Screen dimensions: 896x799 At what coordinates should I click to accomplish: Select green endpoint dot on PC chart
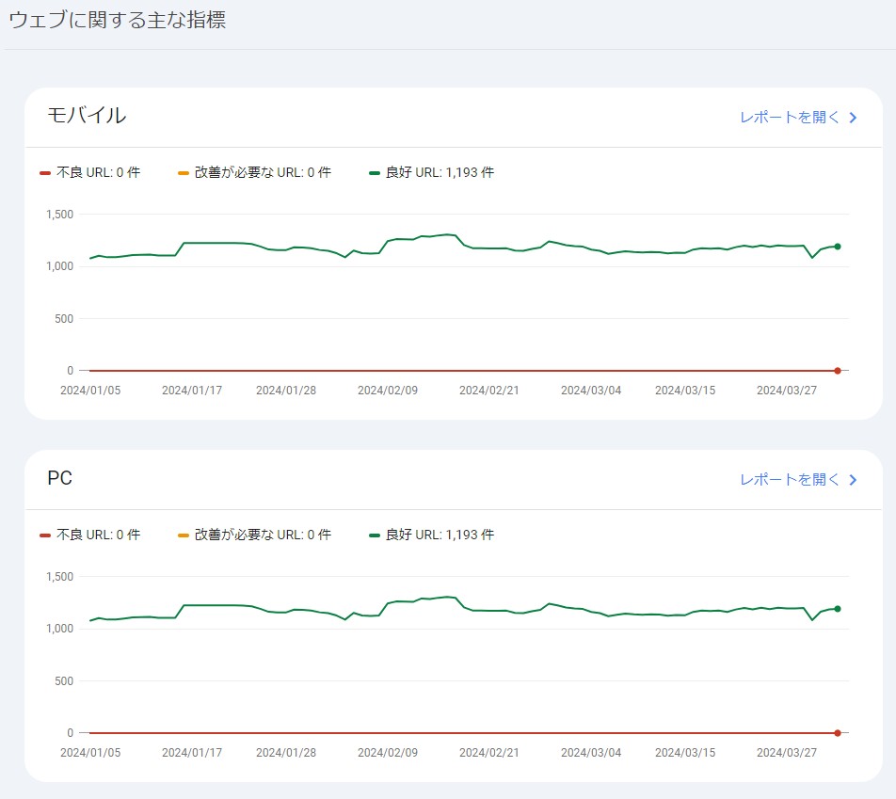coord(837,609)
